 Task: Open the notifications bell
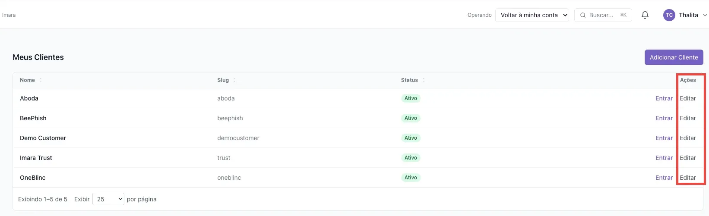(645, 15)
